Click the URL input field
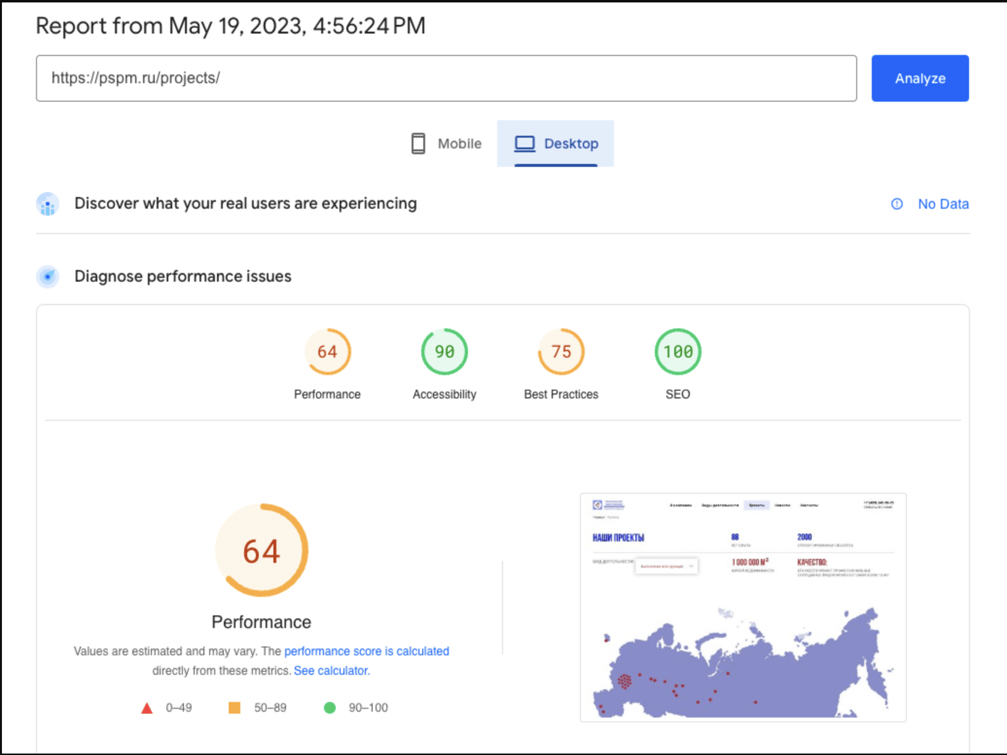 tap(446, 78)
